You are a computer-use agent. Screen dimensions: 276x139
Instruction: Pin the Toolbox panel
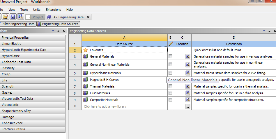tap(59, 31)
